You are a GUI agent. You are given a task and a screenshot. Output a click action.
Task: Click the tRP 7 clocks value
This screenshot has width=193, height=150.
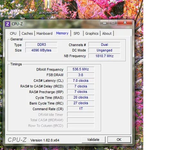click(81, 92)
